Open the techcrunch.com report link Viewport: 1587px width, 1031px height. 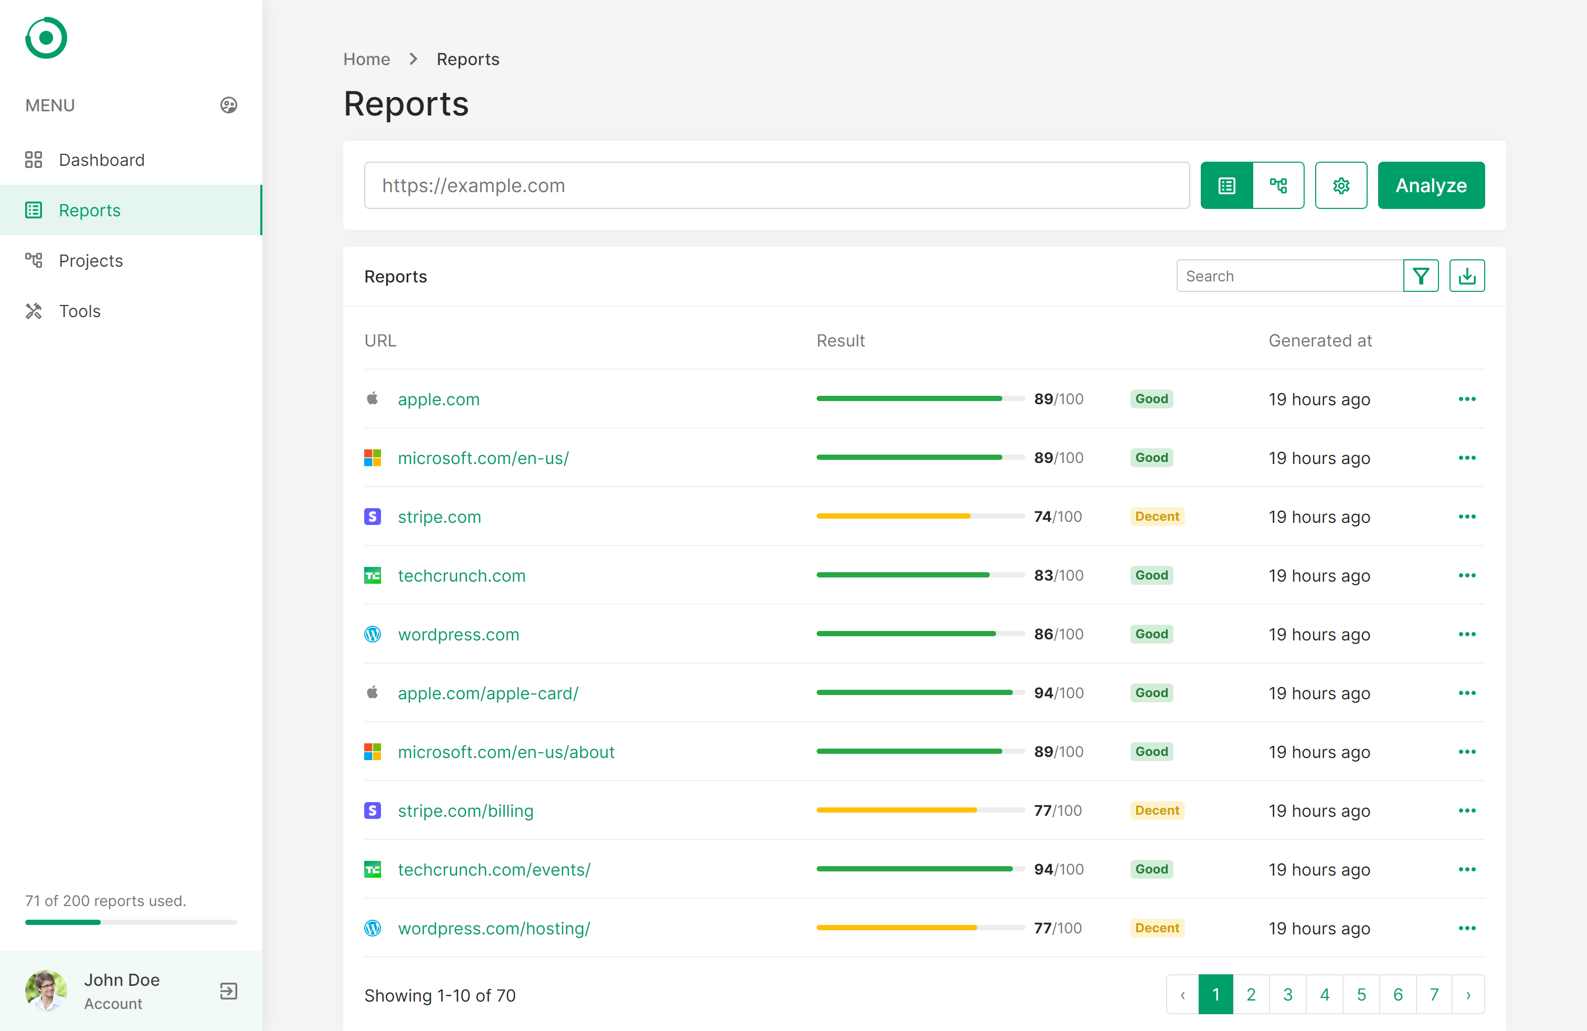coord(461,575)
